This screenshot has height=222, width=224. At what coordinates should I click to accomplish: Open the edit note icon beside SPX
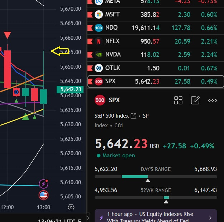coord(195,100)
